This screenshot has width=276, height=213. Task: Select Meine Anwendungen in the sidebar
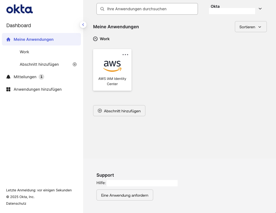(x=34, y=39)
